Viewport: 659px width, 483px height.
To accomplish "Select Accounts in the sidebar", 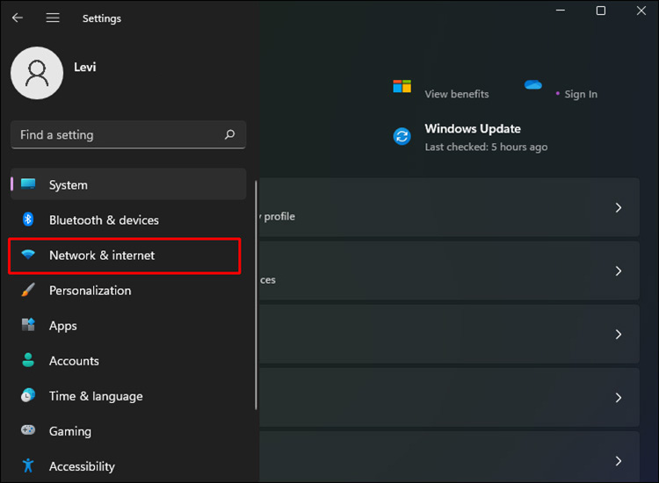I will coord(74,361).
